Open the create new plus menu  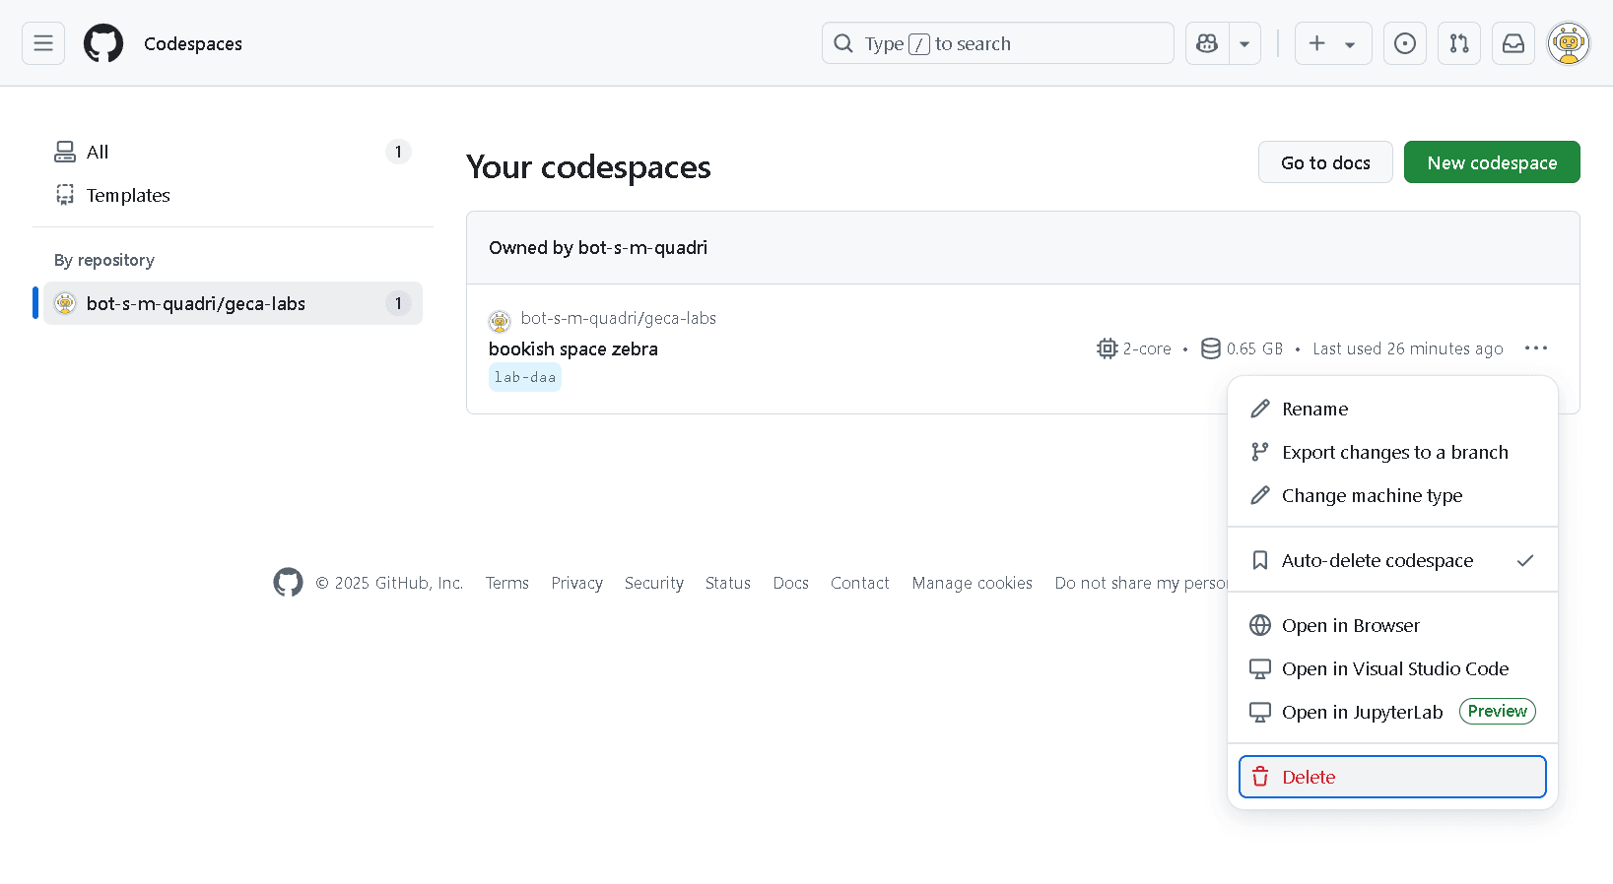pyautogui.click(x=1332, y=43)
